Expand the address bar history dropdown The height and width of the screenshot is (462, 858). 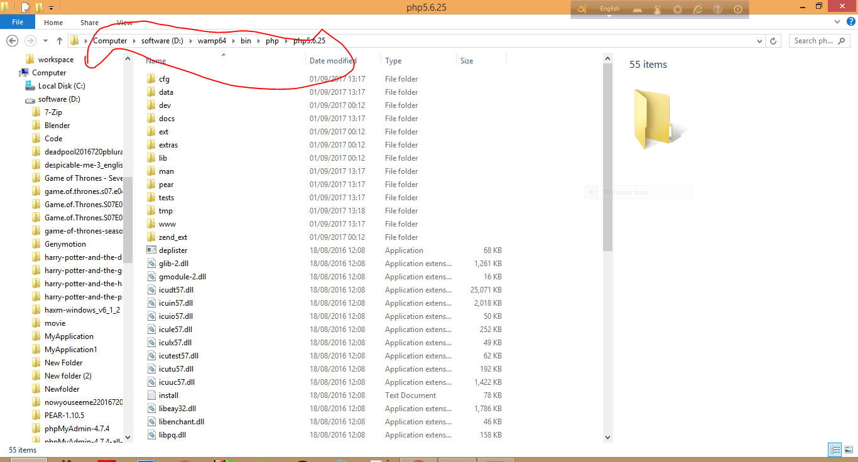[x=760, y=41]
